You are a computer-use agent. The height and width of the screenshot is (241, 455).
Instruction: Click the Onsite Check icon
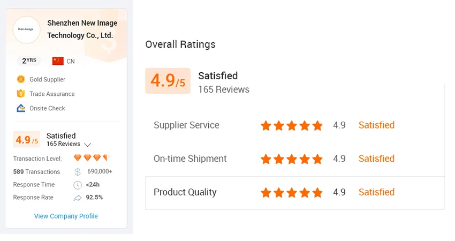(21, 108)
